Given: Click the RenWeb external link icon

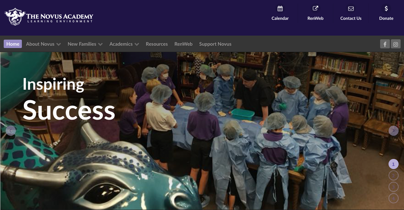Looking at the screenshot, I should coord(315,9).
